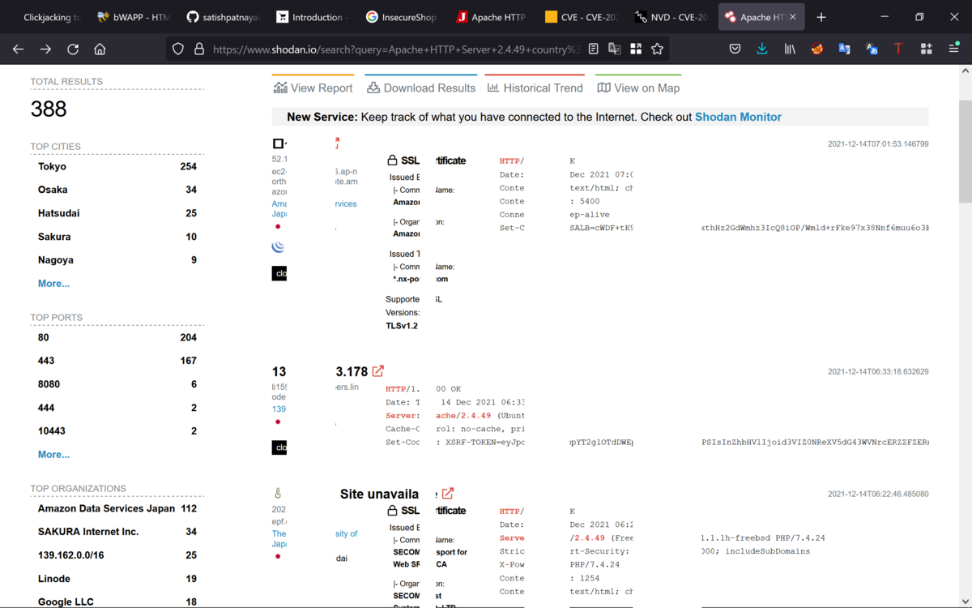Open View Report
This screenshot has height=608, width=972.
[313, 88]
